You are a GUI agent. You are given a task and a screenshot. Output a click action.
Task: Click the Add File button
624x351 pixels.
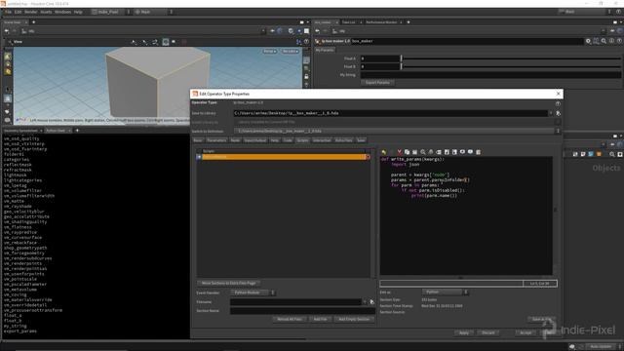(321, 319)
